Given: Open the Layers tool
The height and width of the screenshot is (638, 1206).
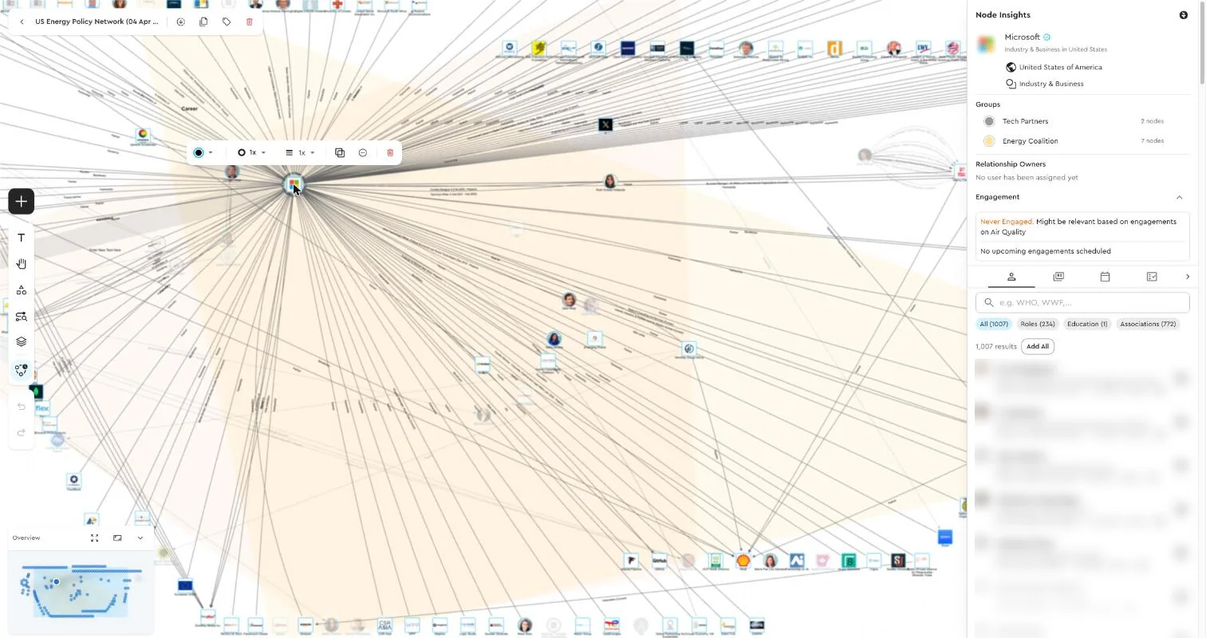Looking at the screenshot, I should pos(22,341).
